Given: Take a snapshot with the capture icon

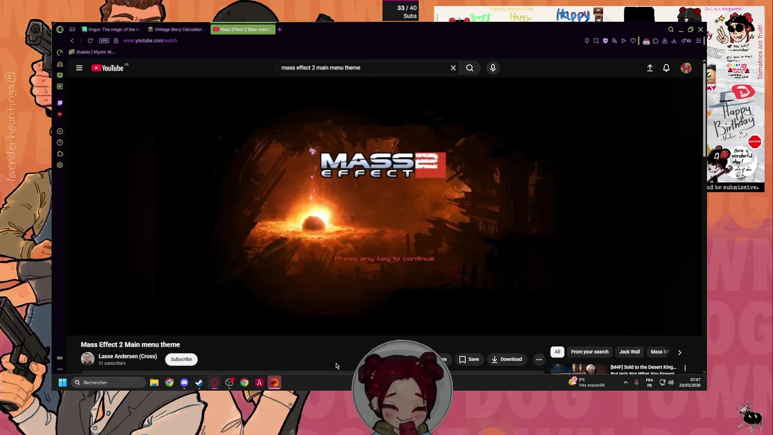Looking at the screenshot, I should click(x=596, y=40).
